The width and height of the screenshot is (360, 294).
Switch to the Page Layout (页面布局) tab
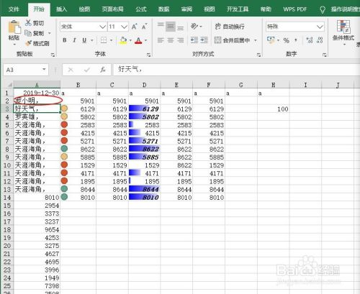pos(112,9)
